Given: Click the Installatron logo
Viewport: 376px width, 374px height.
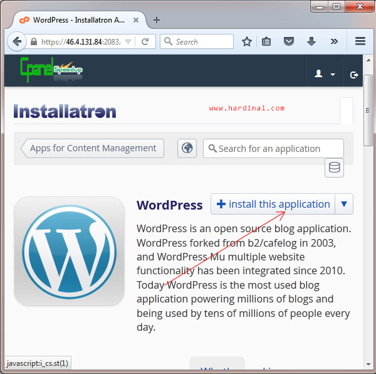Looking at the screenshot, I should (65, 111).
